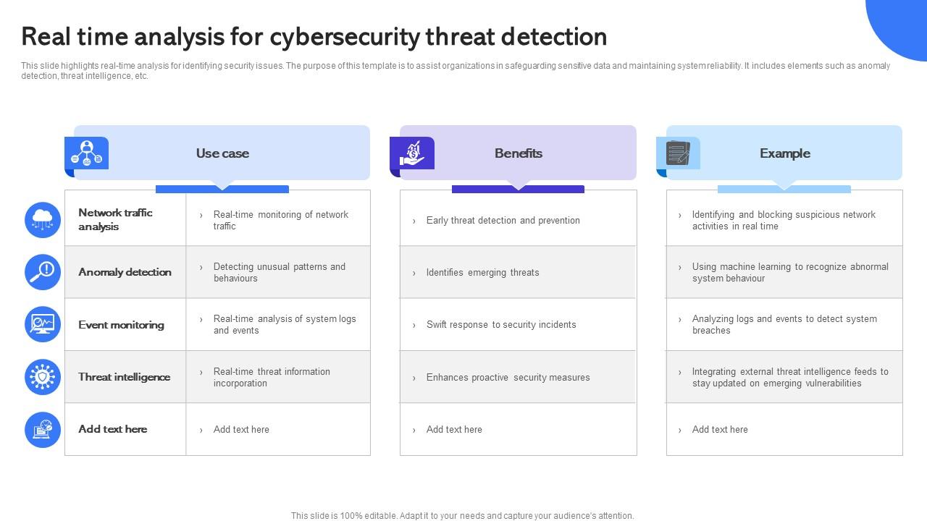The width and height of the screenshot is (927, 521).
Task: Select the event monitoring screen icon
Action: click(43, 324)
